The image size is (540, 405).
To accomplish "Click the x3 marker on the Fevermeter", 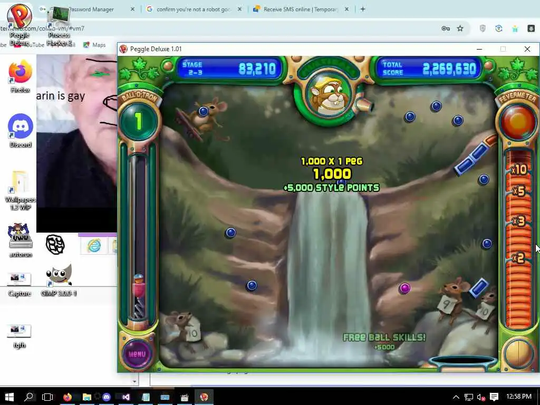I will tap(518, 221).
